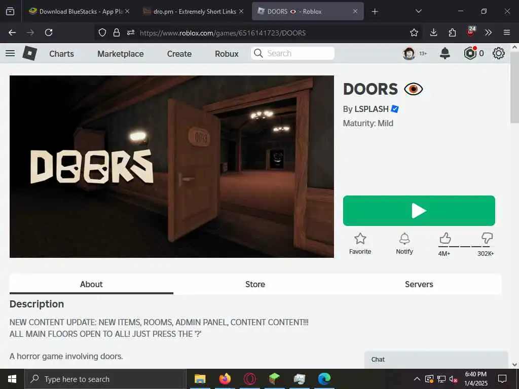Open the Firefox application menu
This screenshot has height=389, width=519.
506,32
